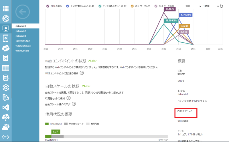Toggle ディスク読み取りバイト/秒 metric checkbox
Image resolution: width=229 pixels, height=142 pixels.
[100, 6]
